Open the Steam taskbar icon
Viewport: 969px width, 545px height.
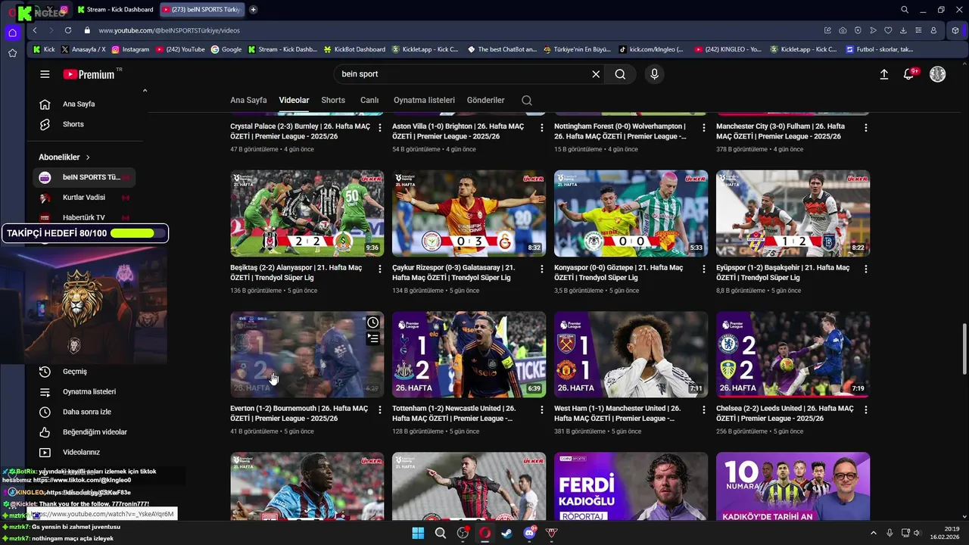506,533
